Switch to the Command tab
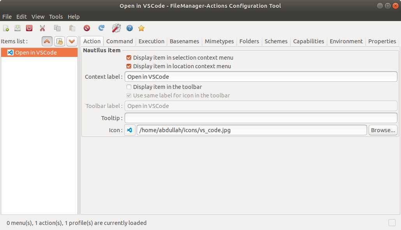This screenshot has height=230, width=401. 120,41
